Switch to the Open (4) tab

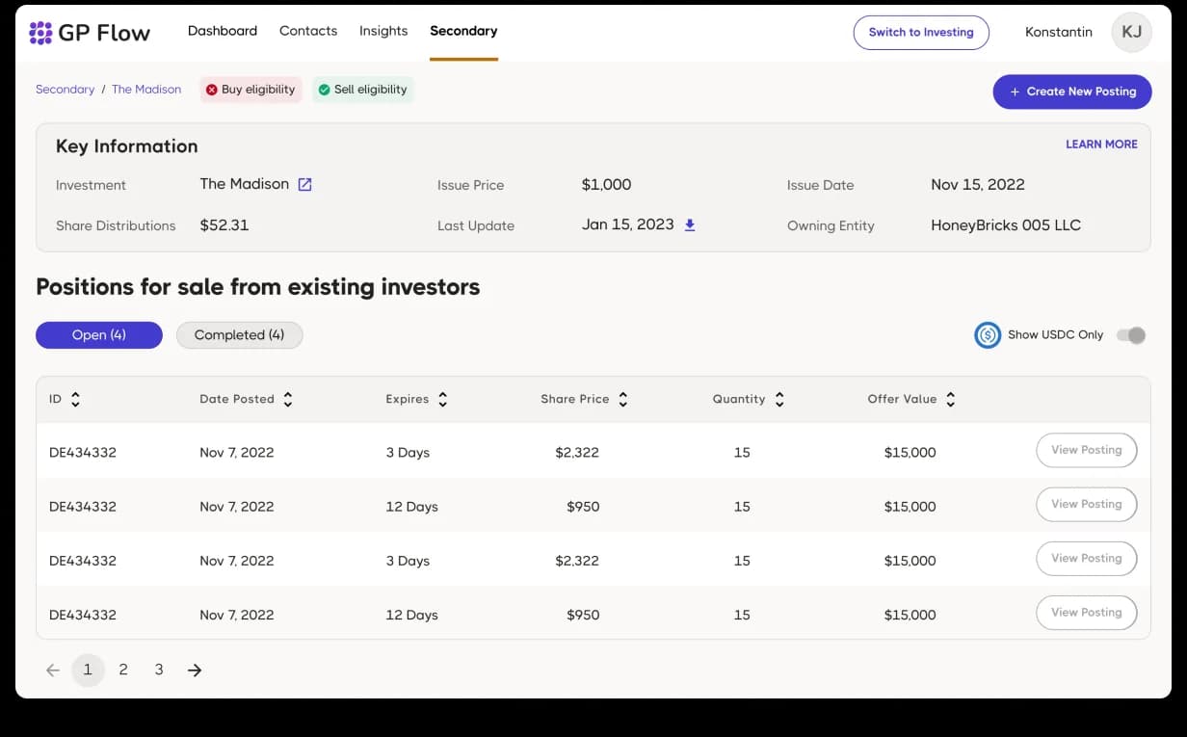[x=99, y=335]
